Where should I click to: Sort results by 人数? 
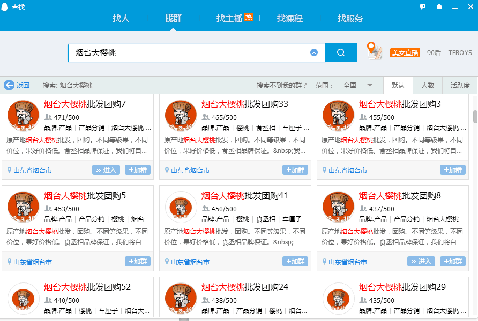(428, 85)
